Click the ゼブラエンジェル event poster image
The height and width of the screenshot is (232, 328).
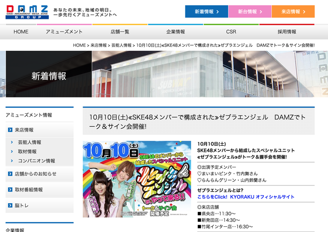click(137, 179)
